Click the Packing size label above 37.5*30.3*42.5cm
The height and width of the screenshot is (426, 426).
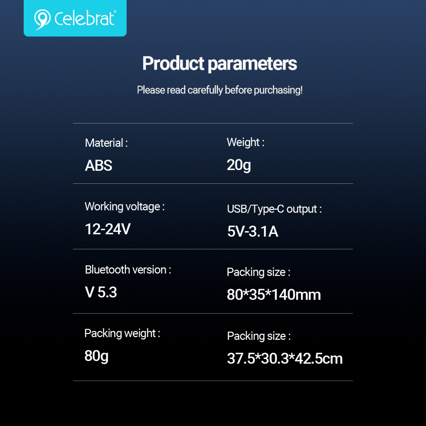click(259, 336)
